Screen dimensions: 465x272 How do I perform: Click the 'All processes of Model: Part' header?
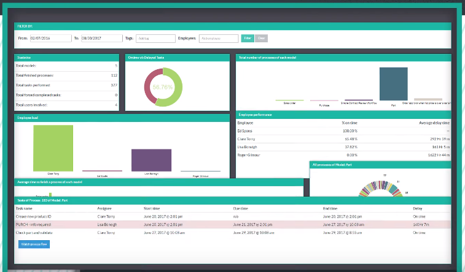coord(380,165)
